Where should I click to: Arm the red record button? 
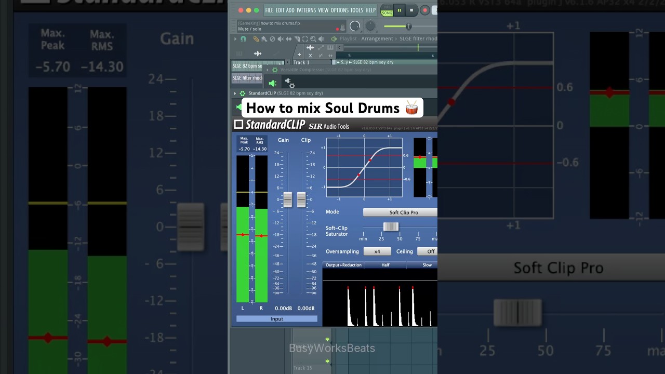[x=425, y=10]
